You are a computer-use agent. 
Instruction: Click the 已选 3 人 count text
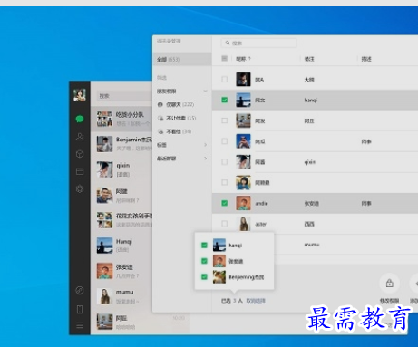pyautogui.click(x=232, y=301)
